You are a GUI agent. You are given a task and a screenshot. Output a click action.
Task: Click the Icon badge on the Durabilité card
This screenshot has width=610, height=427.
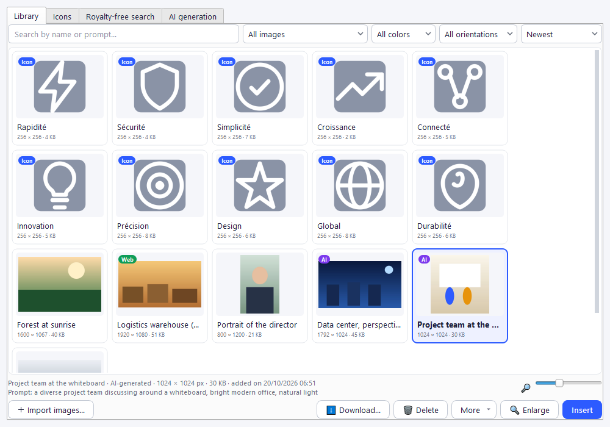pyautogui.click(x=427, y=160)
